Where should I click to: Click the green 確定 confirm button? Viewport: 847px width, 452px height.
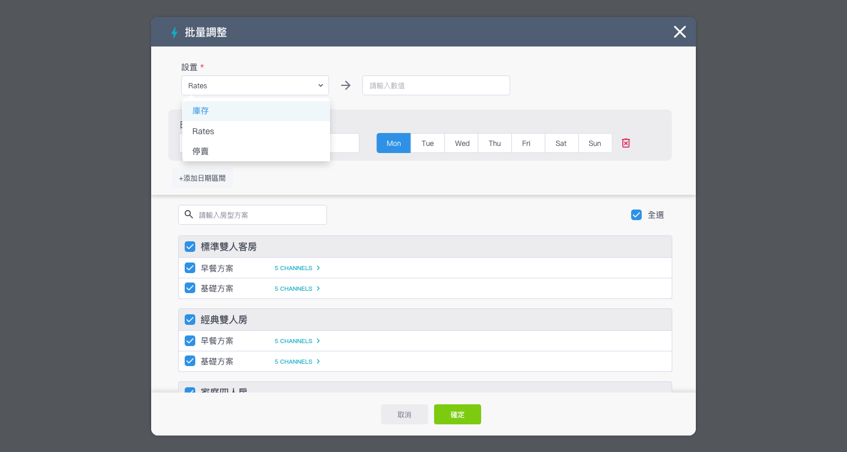(457, 414)
